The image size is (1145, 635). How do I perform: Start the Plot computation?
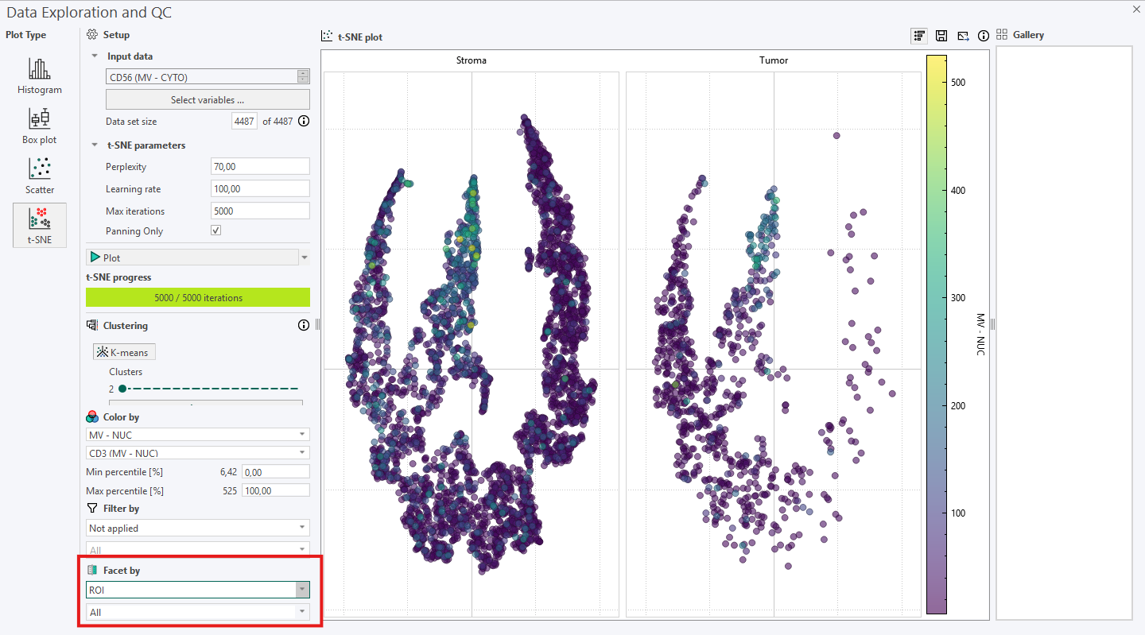pyautogui.click(x=191, y=257)
